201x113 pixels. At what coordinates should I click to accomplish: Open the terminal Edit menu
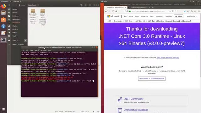(x=27, y=50)
